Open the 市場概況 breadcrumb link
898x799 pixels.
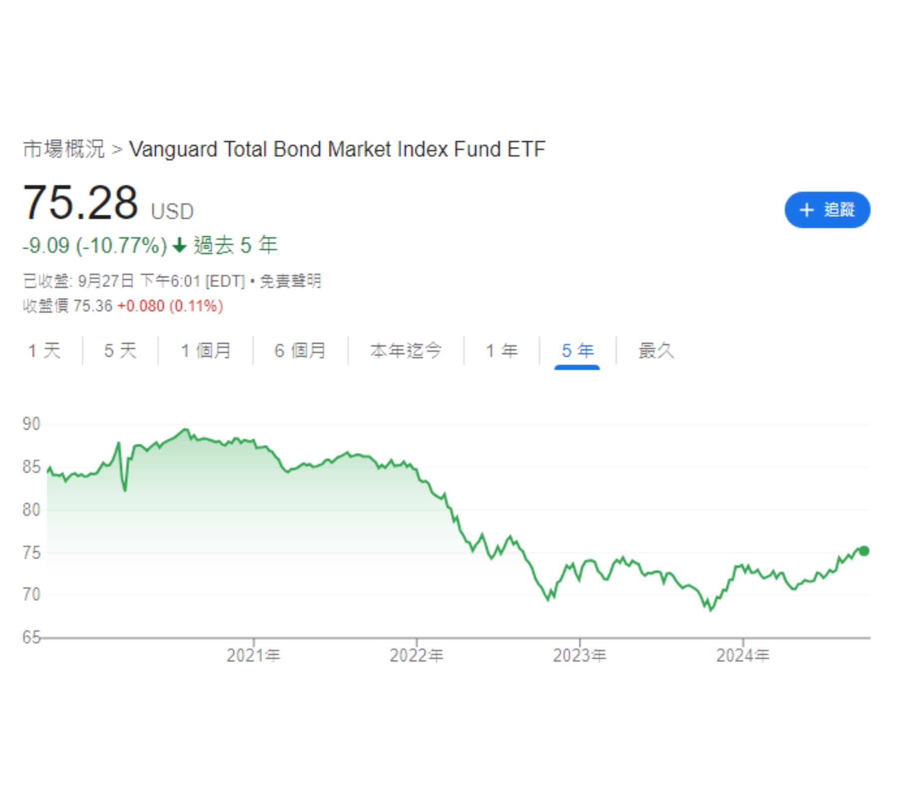64,148
